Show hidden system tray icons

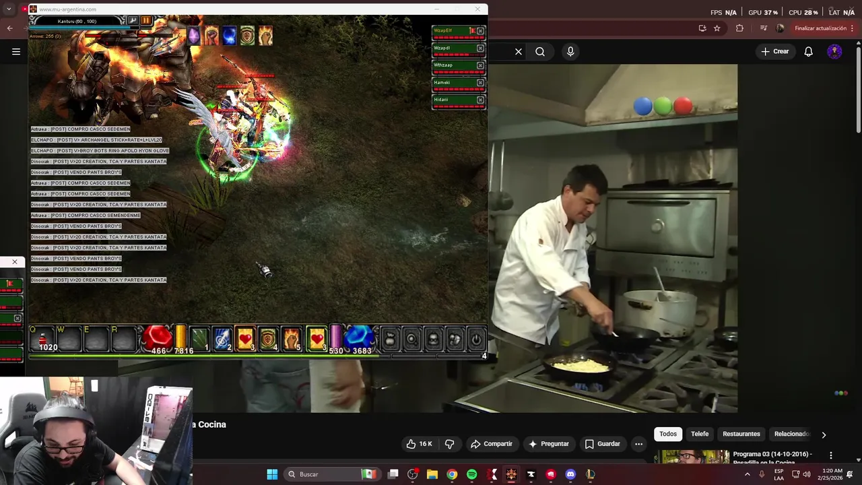[747, 474]
